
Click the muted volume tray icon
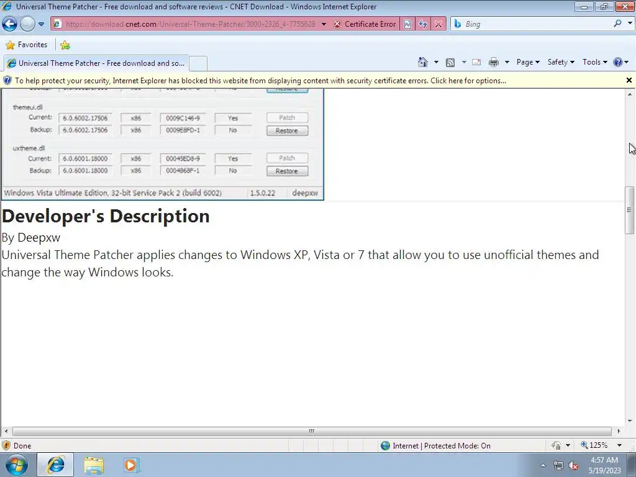(573, 466)
